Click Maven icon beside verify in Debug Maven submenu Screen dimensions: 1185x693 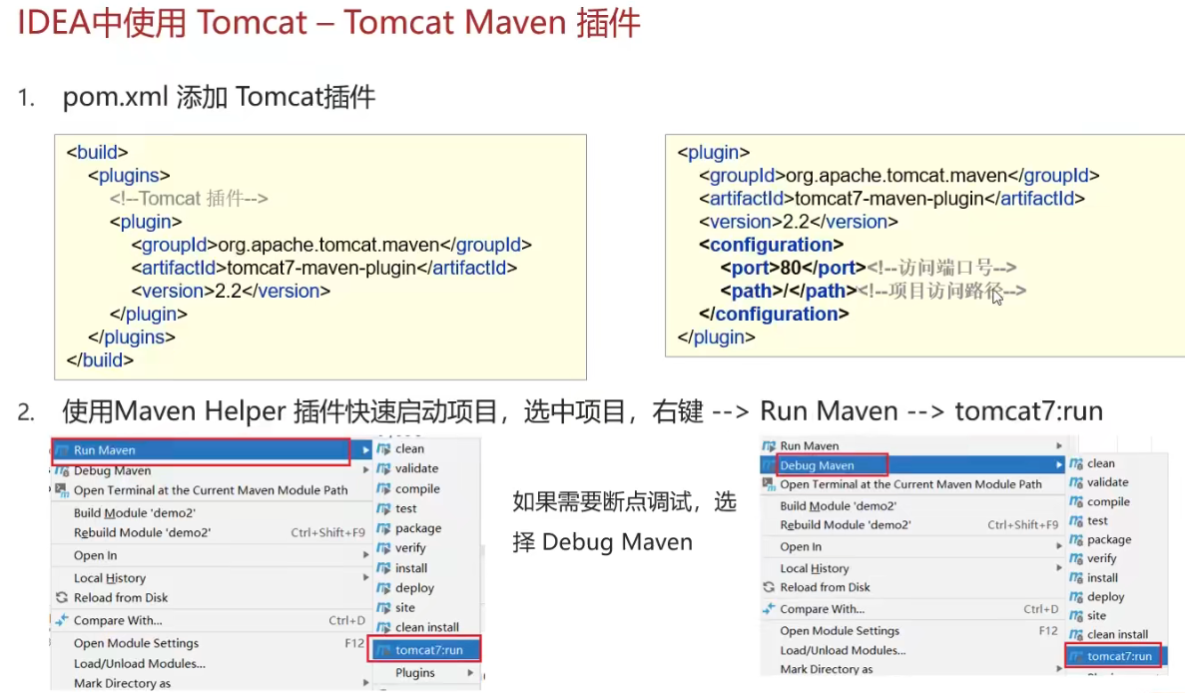tap(1076, 558)
